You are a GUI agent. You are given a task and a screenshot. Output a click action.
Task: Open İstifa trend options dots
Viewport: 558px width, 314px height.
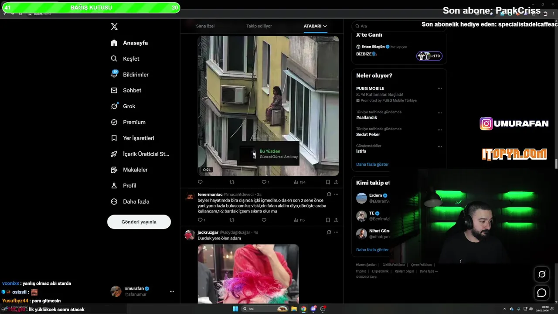pos(439,147)
